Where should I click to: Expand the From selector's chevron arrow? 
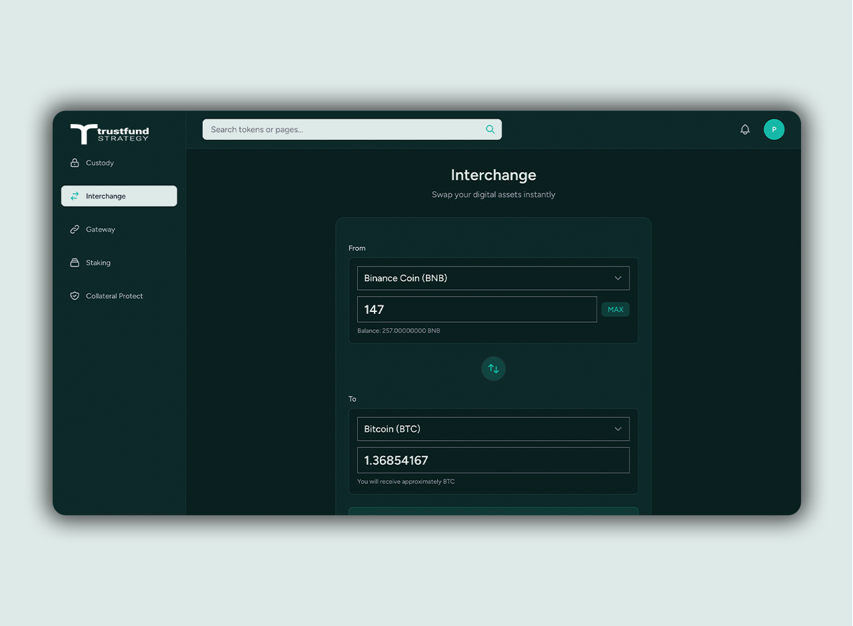pyautogui.click(x=618, y=278)
